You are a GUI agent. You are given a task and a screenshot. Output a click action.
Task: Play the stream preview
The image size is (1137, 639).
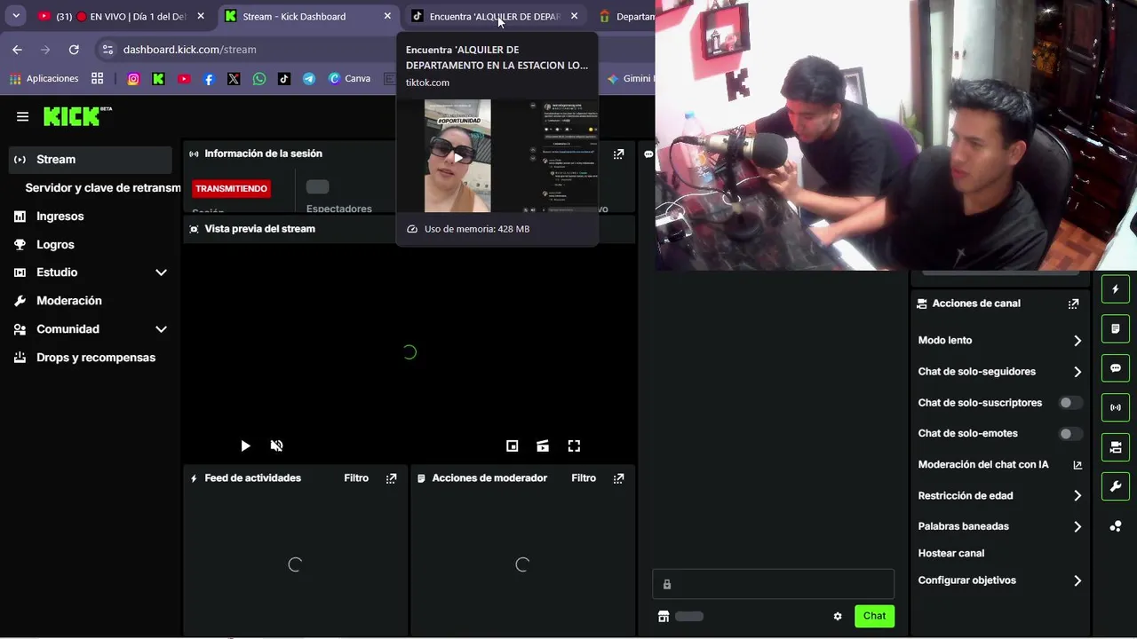click(245, 446)
